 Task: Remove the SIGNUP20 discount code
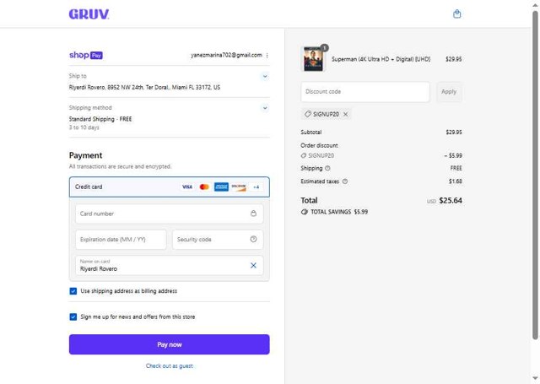(345, 114)
